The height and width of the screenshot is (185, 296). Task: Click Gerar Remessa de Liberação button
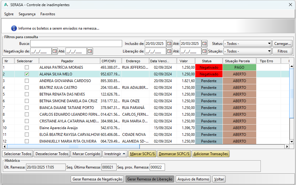150,179
